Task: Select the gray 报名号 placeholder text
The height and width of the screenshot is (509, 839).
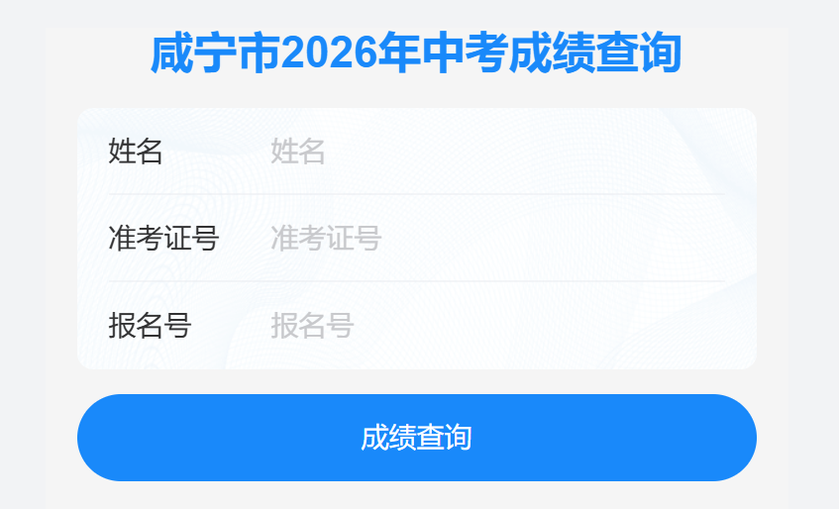Action: 311,325
